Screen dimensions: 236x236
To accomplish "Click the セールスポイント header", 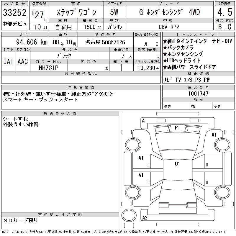I will coord(198,35).
